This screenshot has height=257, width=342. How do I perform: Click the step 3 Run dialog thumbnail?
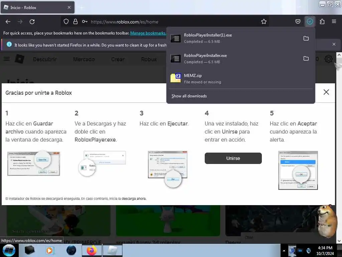coord(168,169)
